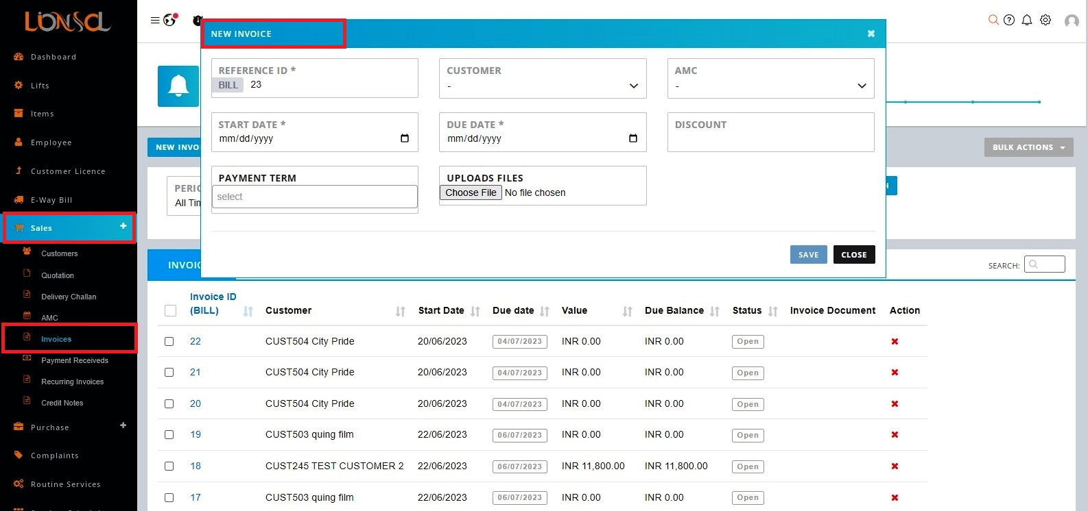Open E-Way Bill in the sidebar
1088x511 pixels.
click(x=51, y=200)
